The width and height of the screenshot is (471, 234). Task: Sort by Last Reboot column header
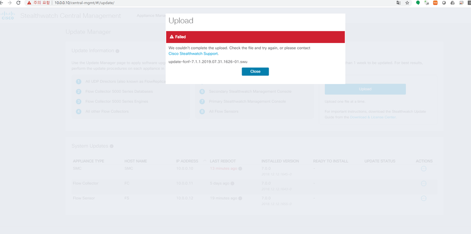[x=223, y=161]
